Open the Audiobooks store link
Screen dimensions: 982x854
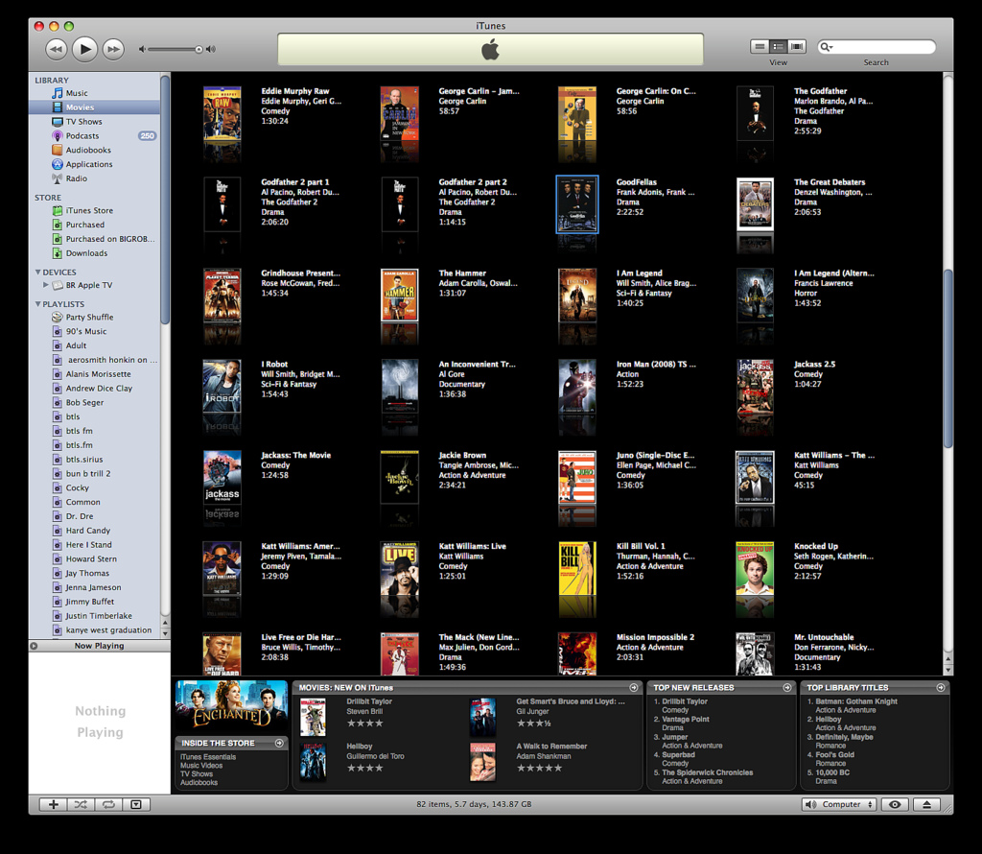coord(199,783)
